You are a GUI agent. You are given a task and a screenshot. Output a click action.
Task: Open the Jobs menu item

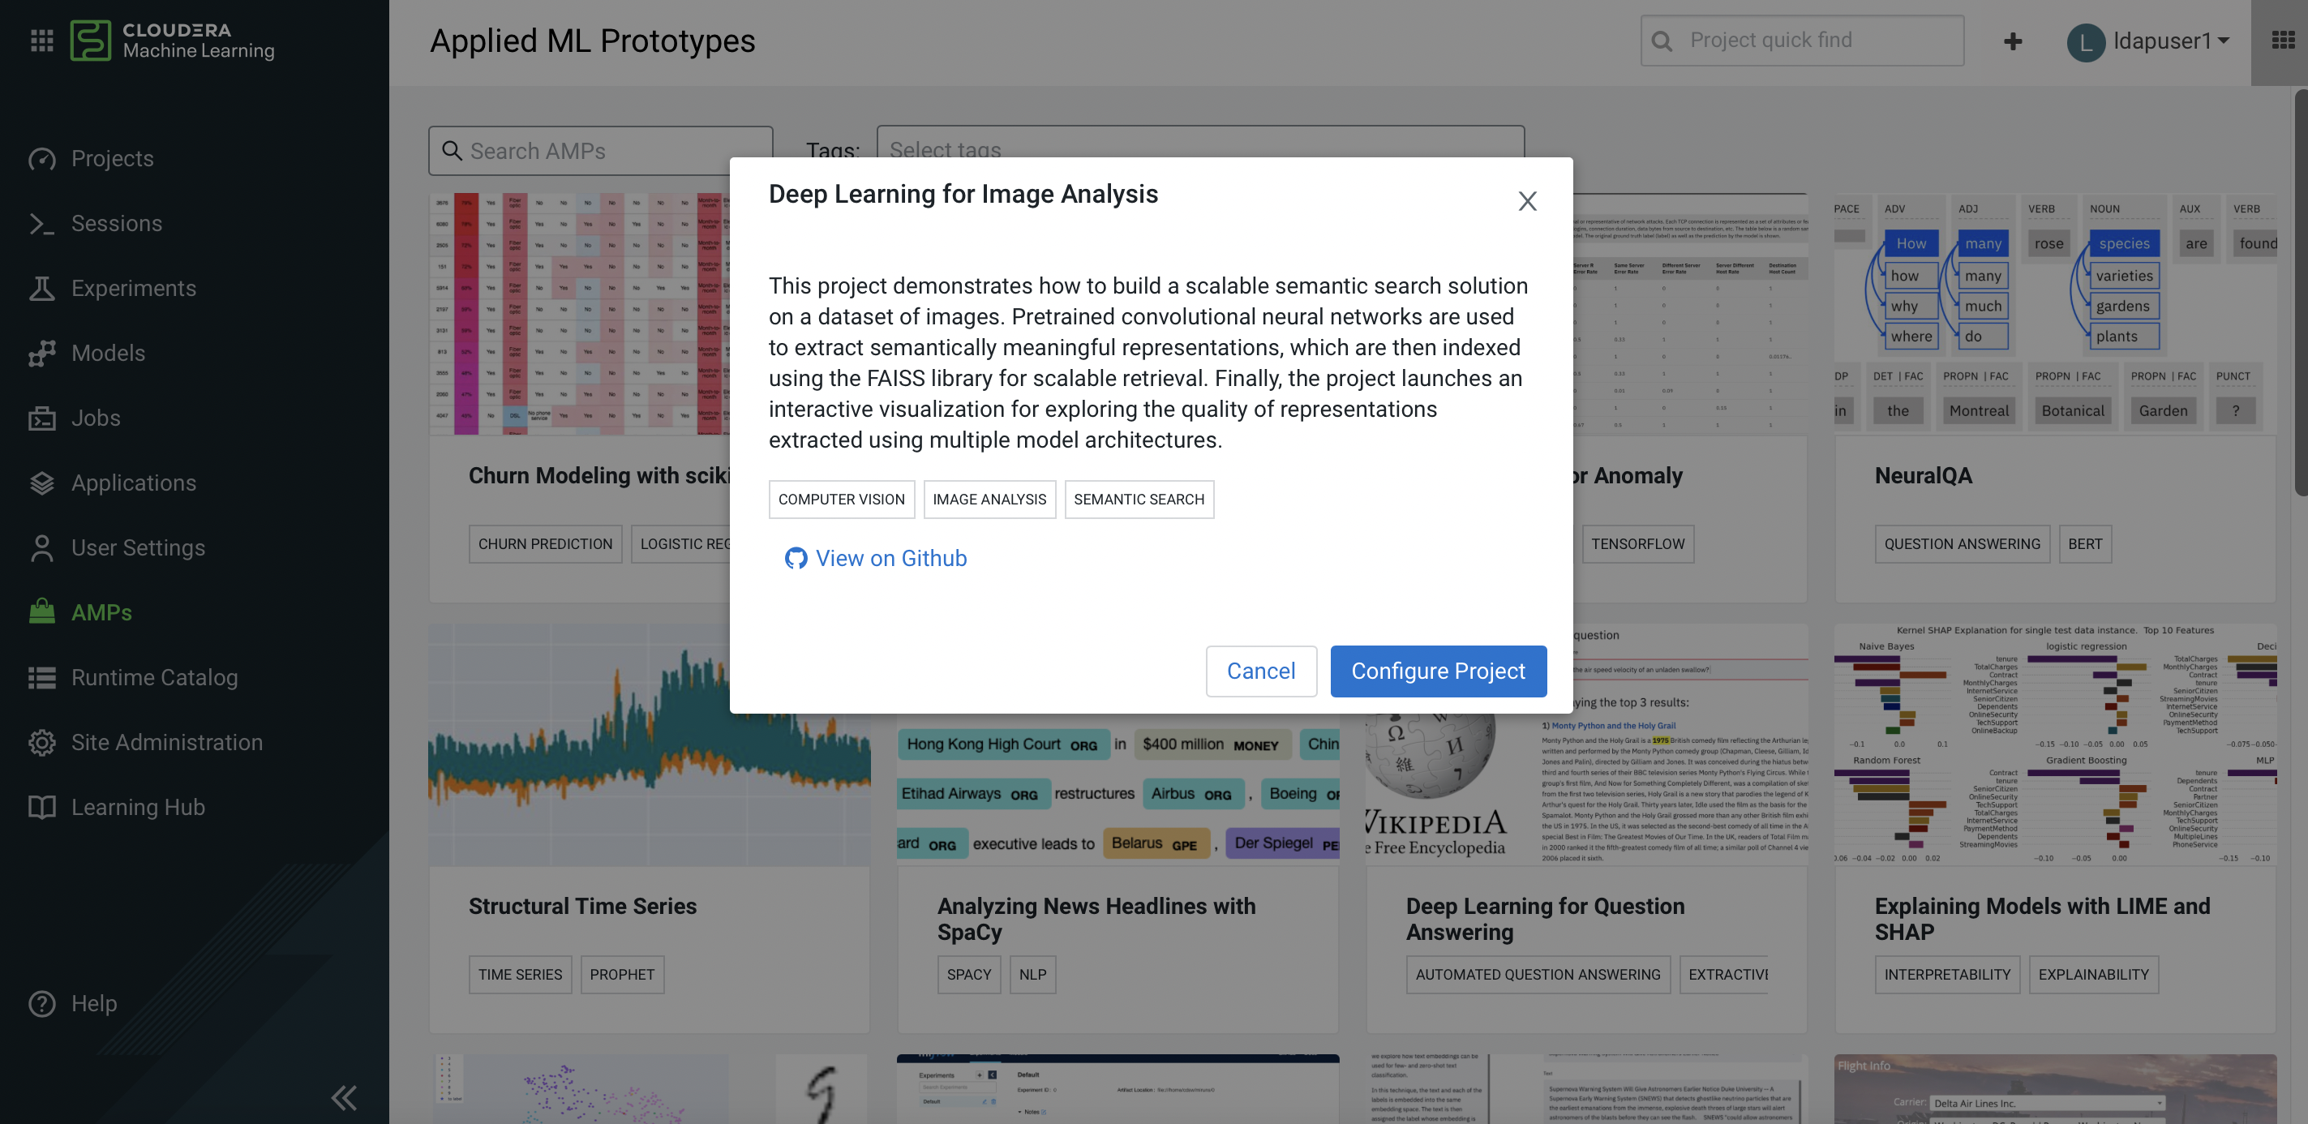pos(95,418)
